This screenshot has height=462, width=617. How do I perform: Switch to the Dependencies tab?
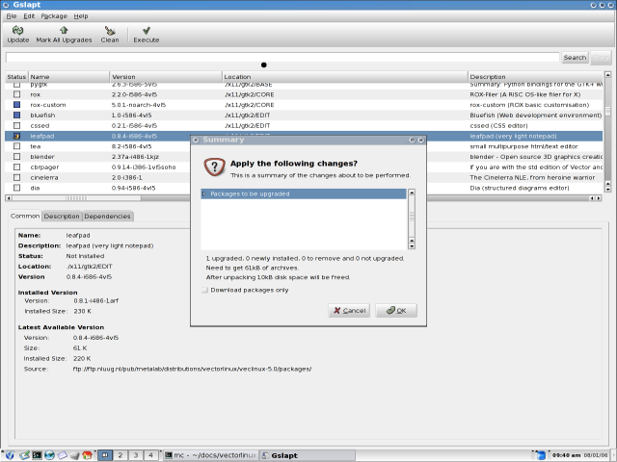tap(107, 217)
